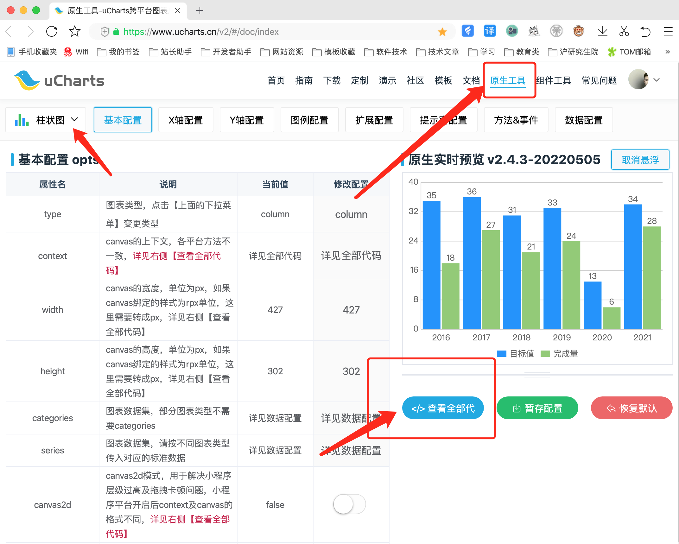Click 取消悬浮 button
The height and width of the screenshot is (544, 679).
click(640, 160)
